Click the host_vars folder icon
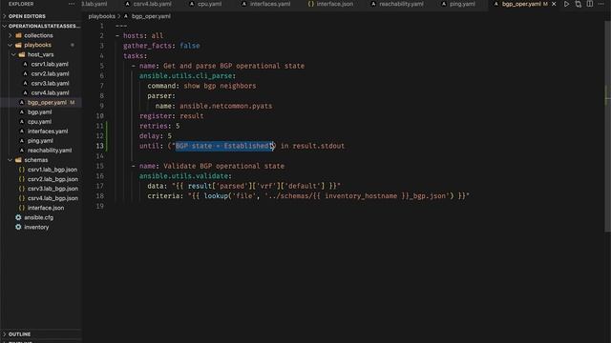This screenshot has width=611, height=343. [x=22, y=55]
